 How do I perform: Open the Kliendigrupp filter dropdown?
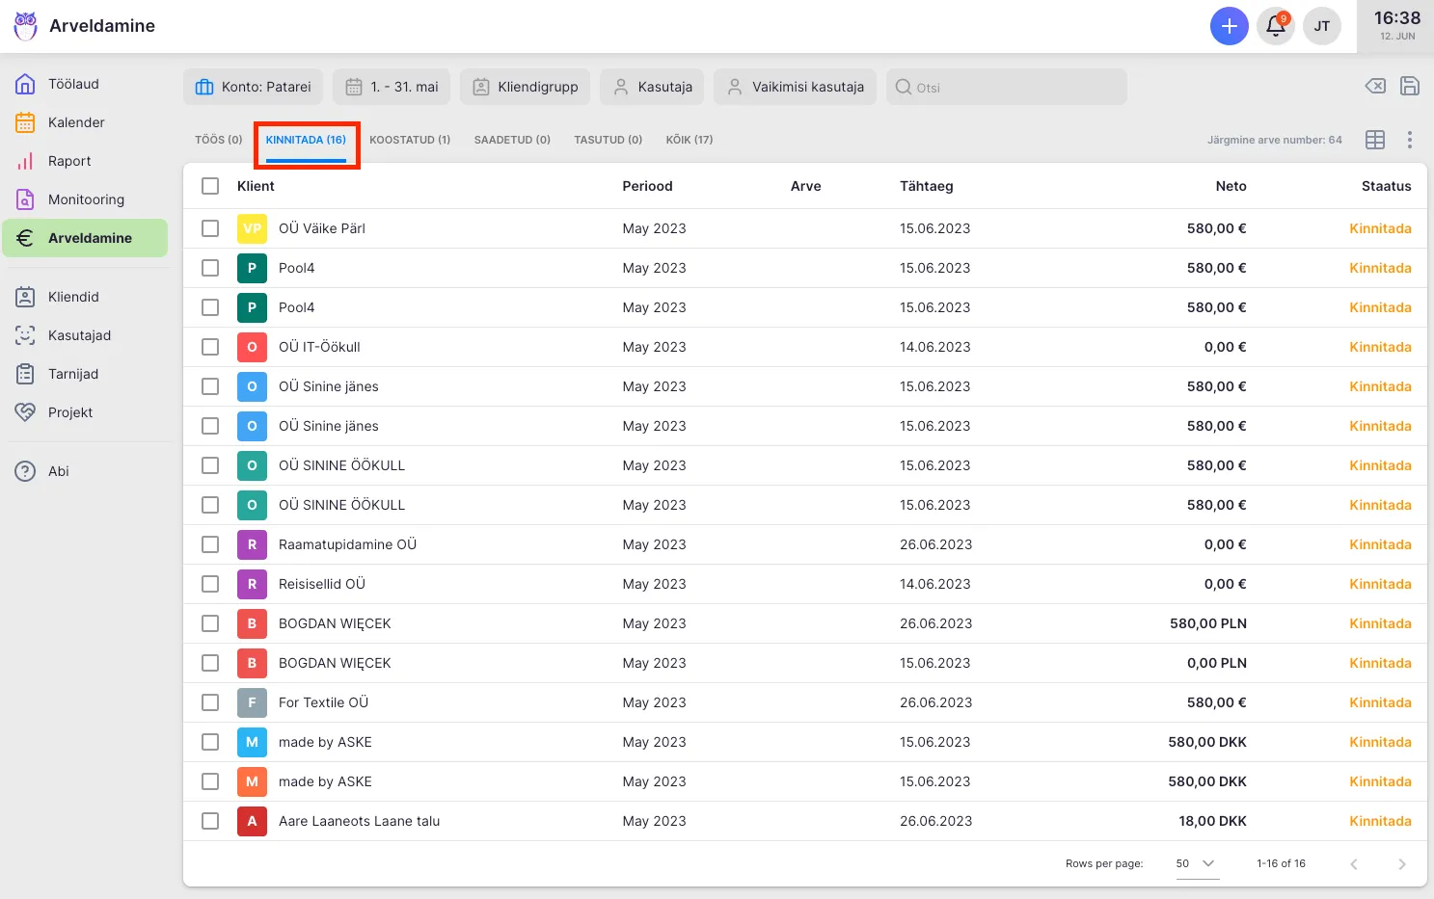(525, 87)
